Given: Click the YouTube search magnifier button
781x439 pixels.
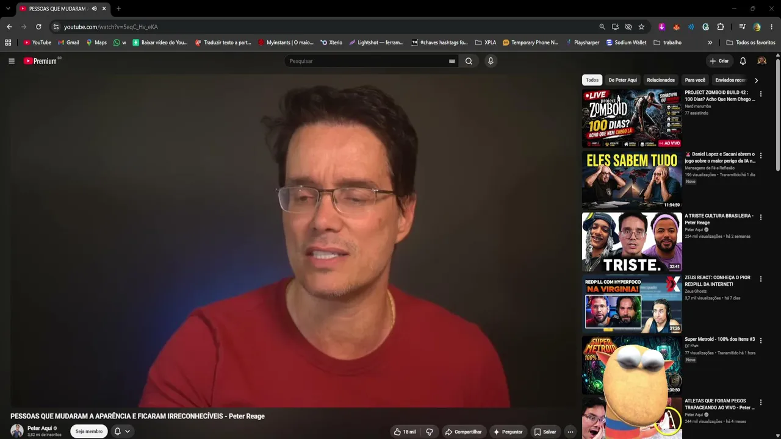Looking at the screenshot, I should (469, 61).
